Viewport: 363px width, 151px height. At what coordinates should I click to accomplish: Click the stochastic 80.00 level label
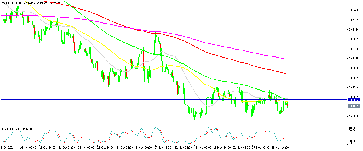coord(352,130)
